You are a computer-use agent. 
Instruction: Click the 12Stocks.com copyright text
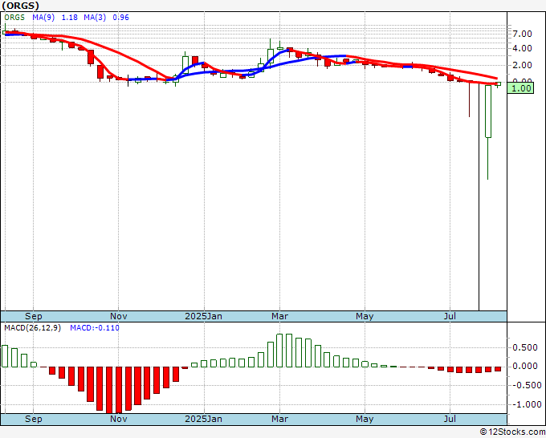(x=512, y=432)
